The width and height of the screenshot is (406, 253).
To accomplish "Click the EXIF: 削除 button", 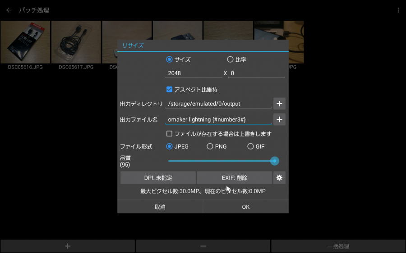I will pyautogui.click(x=235, y=178).
